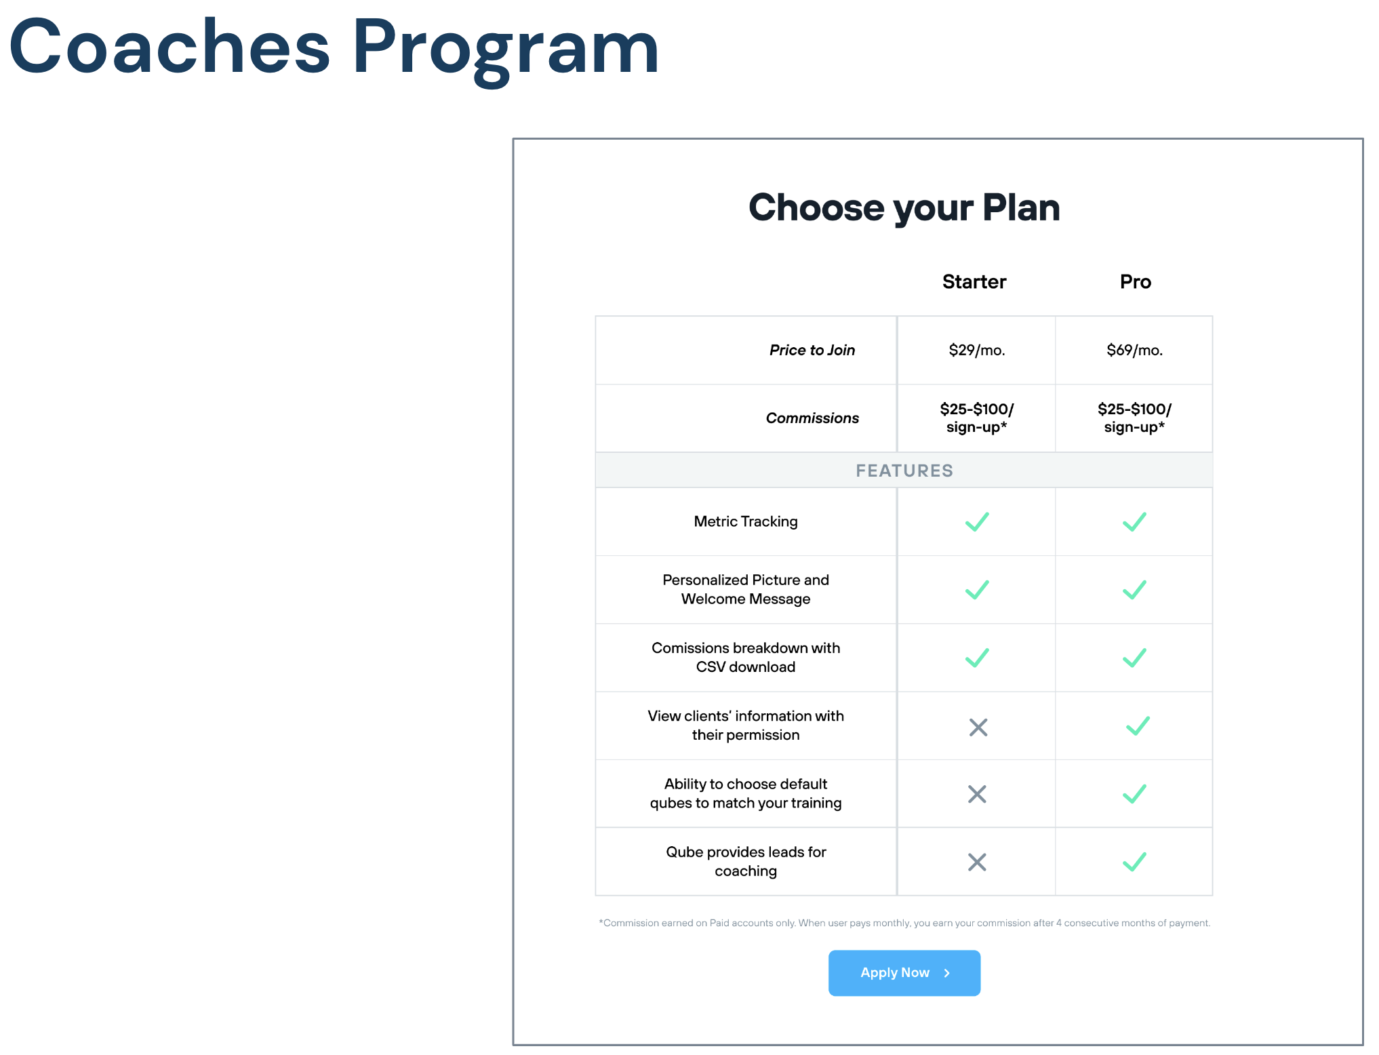Click the $69/mo. Pro price cell

click(1134, 350)
